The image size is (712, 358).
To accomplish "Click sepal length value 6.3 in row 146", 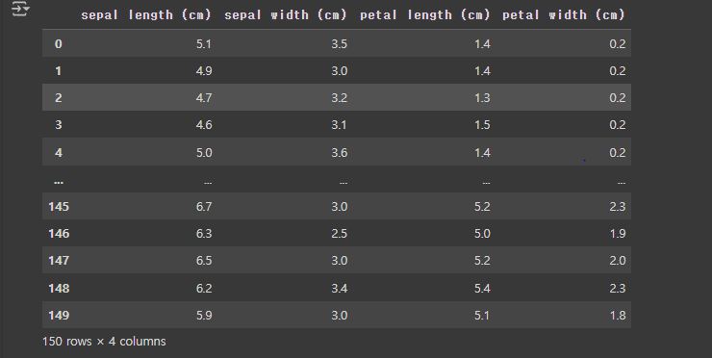I will click(204, 234).
